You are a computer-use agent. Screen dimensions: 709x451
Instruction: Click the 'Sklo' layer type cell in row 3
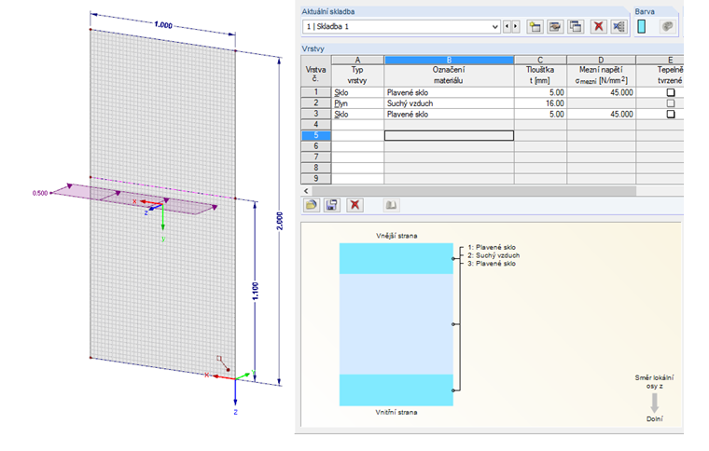coord(357,115)
